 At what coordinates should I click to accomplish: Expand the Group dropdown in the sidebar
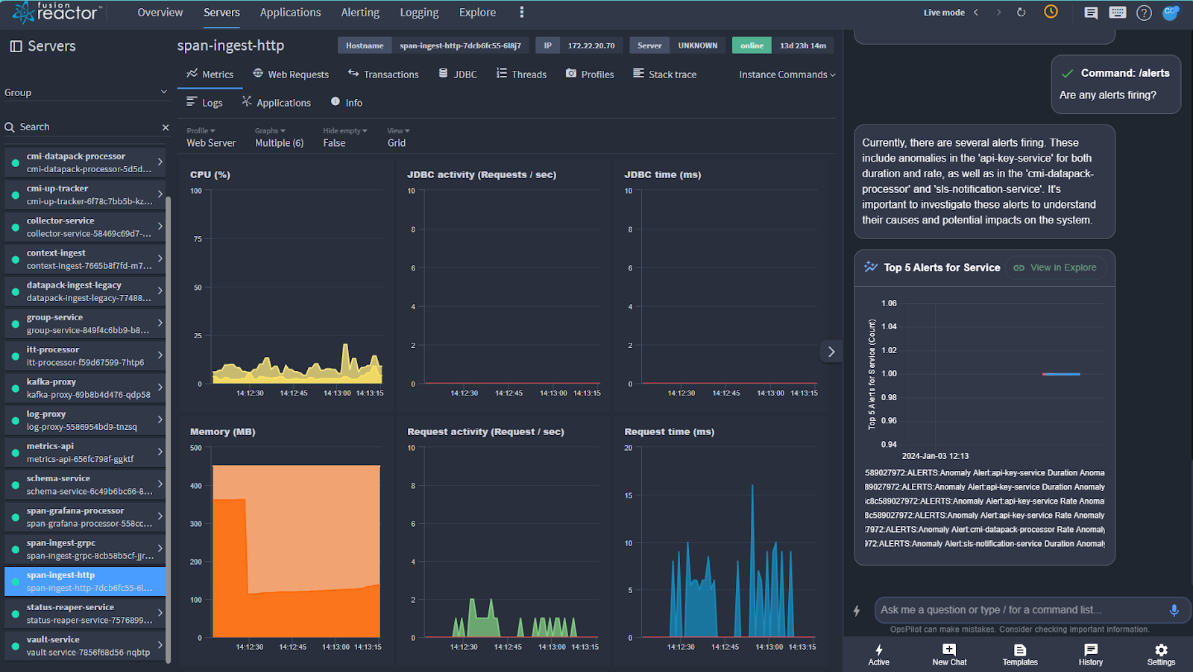tap(86, 92)
